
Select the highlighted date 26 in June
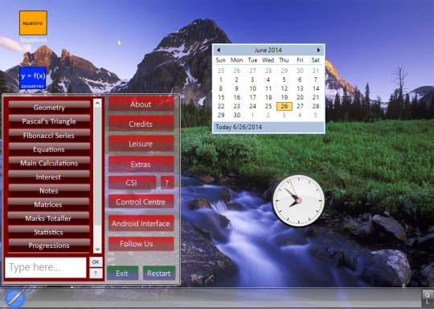click(x=285, y=106)
